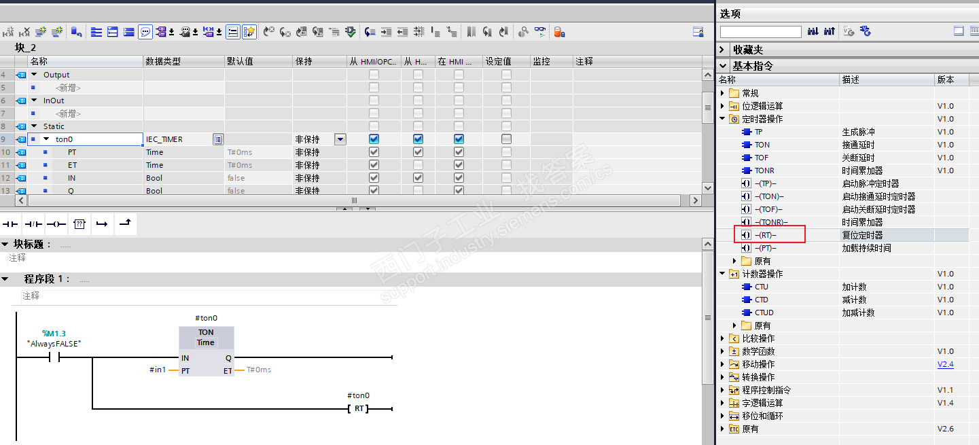979x445 pixels.
Task: Collapse the 基本指令 basic instructions pane
Action: [x=722, y=66]
